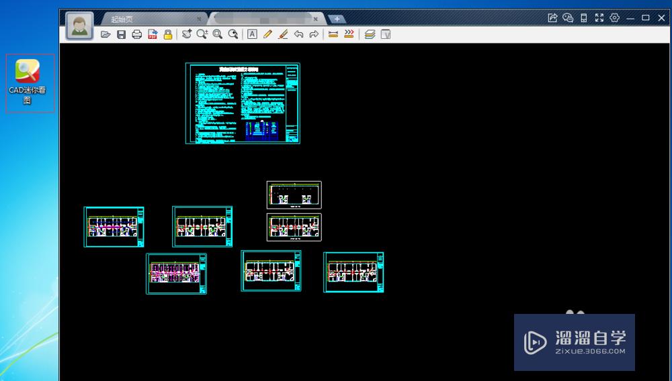Click the share icon in title bar
Screen dimensions: 672x381
click(x=552, y=18)
